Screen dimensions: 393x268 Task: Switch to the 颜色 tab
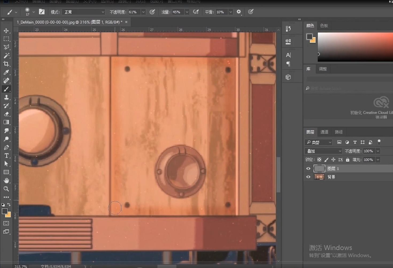(x=310, y=26)
